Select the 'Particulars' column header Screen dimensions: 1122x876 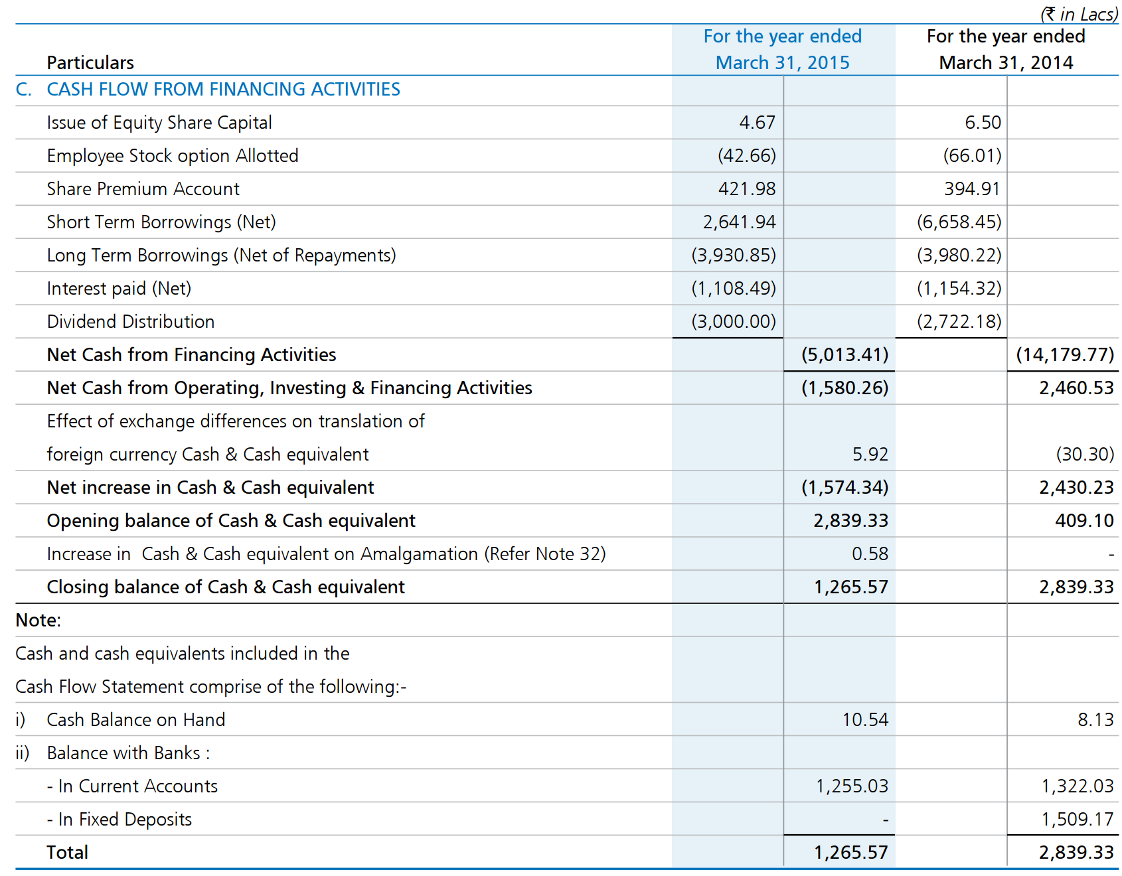click(x=90, y=62)
